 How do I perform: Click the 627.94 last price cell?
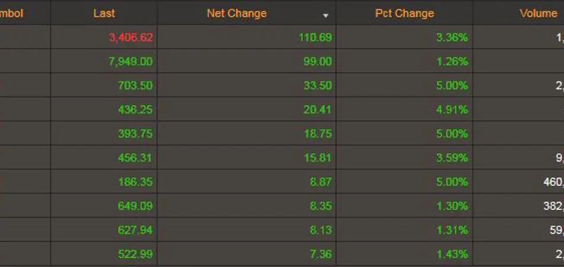pyautogui.click(x=135, y=230)
